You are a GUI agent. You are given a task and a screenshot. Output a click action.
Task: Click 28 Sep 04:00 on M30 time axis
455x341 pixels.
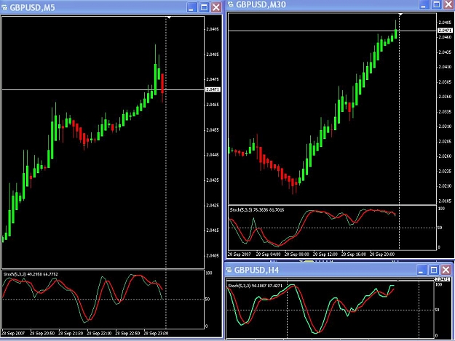pos(268,254)
